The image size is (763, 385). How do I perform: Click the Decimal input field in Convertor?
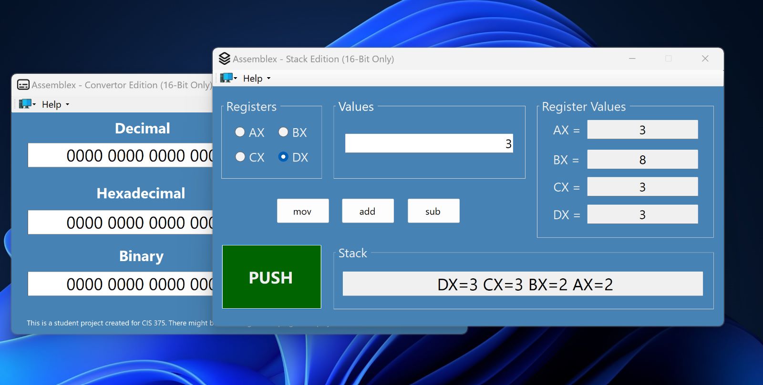(x=120, y=155)
